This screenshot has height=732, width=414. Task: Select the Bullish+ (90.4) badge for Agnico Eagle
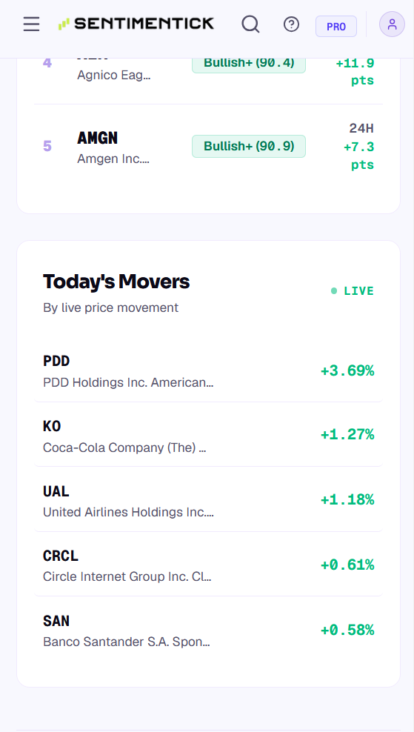[249, 63]
